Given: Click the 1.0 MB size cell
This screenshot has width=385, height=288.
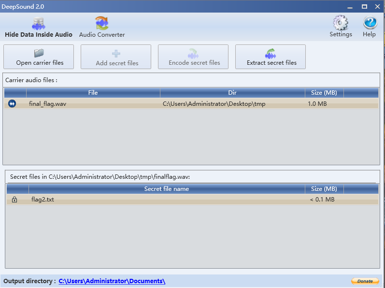Looking at the screenshot, I should tap(317, 104).
